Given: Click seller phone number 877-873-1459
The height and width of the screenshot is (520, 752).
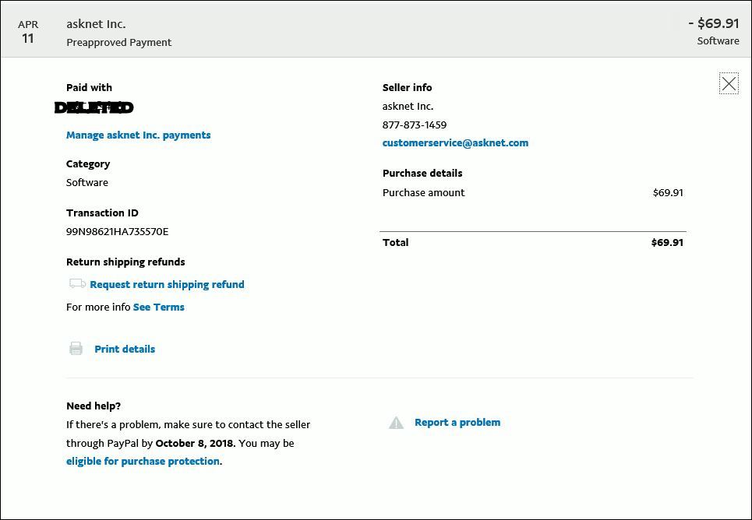Looking at the screenshot, I should [x=415, y=125].
